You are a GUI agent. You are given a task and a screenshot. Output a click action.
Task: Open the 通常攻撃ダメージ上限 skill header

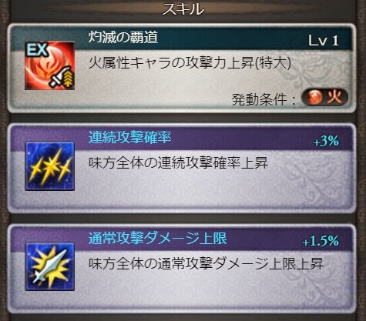[x=158, y=239]
